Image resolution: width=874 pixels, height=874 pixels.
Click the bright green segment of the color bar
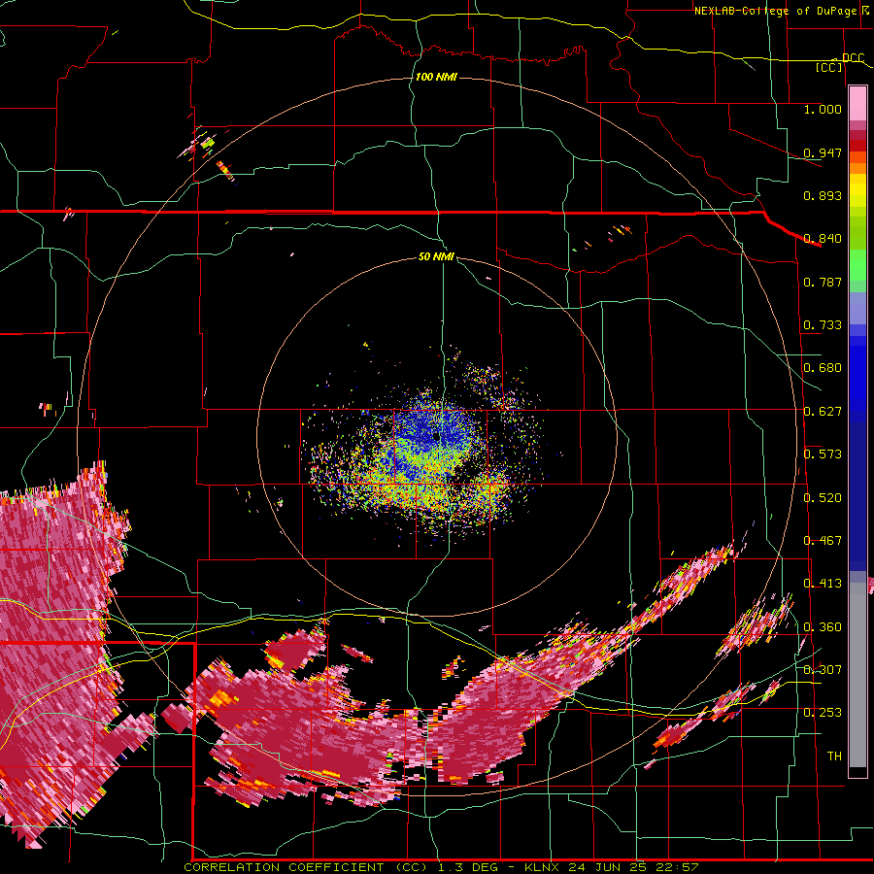(x=857, y=265)
